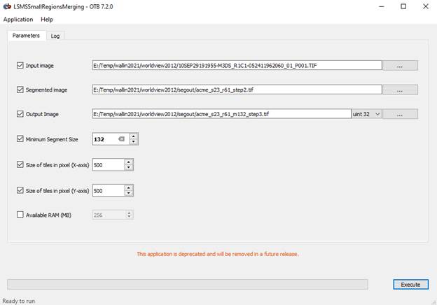
Task: Clear the Minimum Segment Size value icon
Action: pyautogui.click(x=122, y=139)
